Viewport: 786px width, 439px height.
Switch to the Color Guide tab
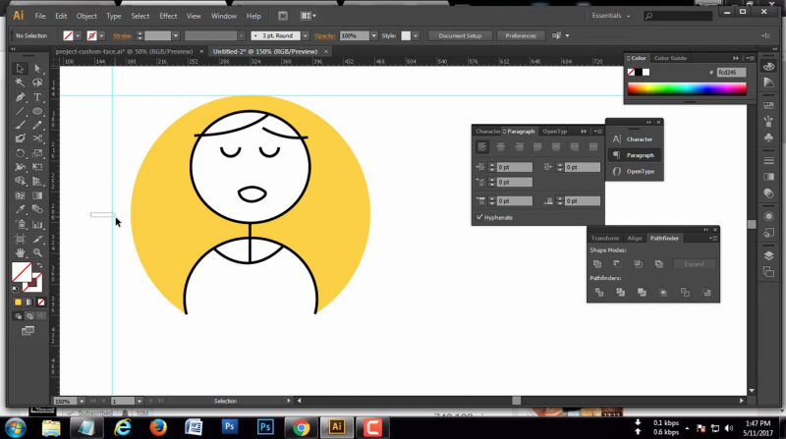tap(670, 59)
